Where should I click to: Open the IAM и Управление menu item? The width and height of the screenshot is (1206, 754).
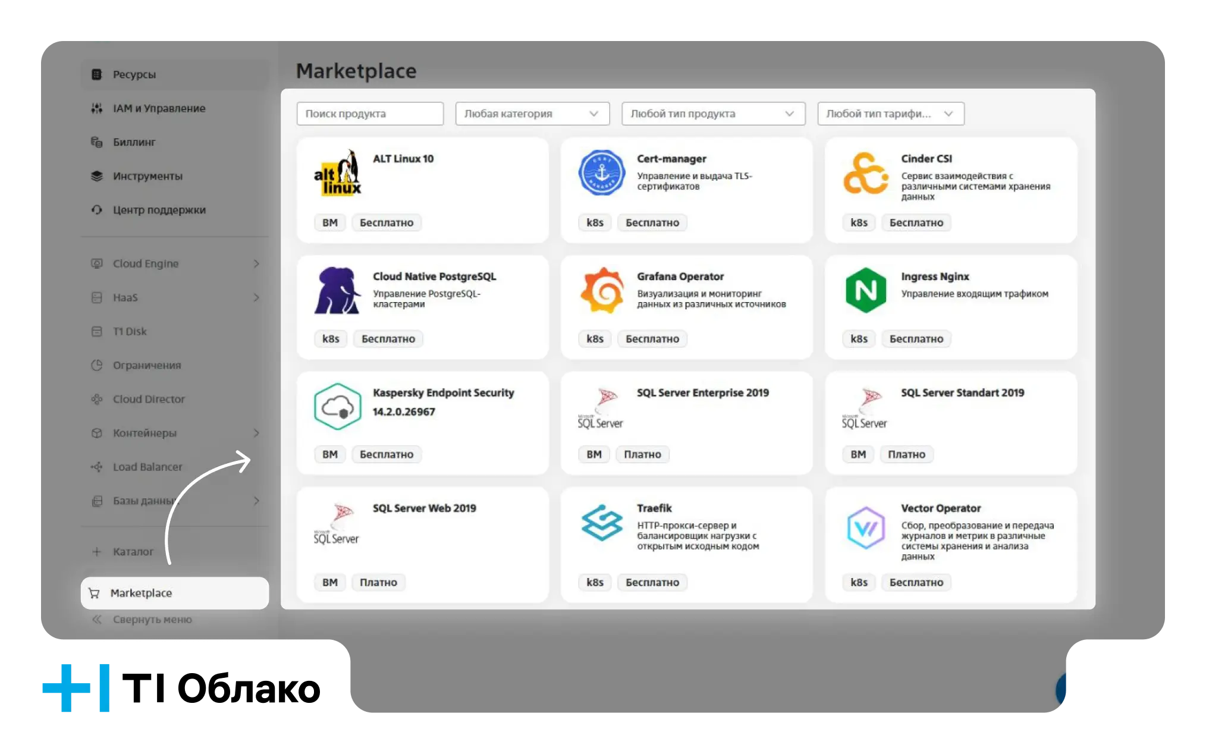[x=174, y=108]
